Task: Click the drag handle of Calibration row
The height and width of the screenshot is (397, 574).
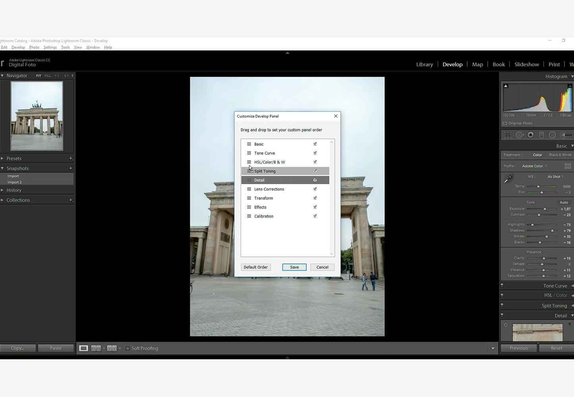Action: (249, 216)
